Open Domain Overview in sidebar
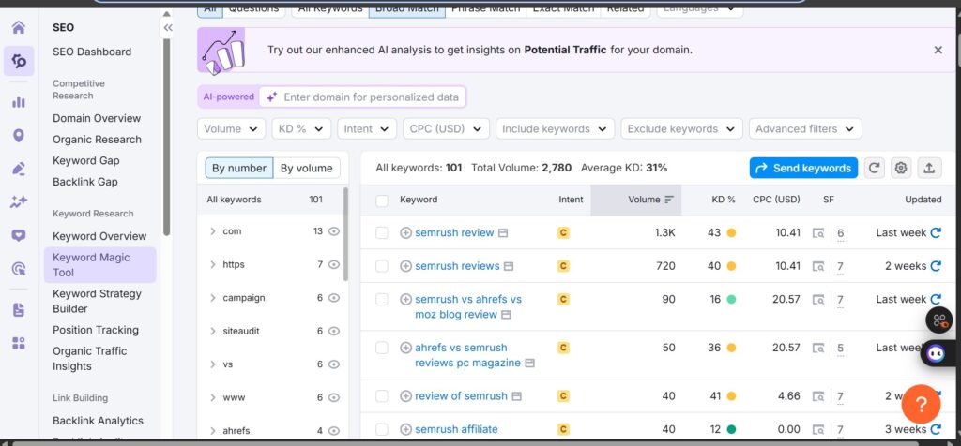Image resolution: width=961 pixels, height=446 pixels. (x=97, y=118)
